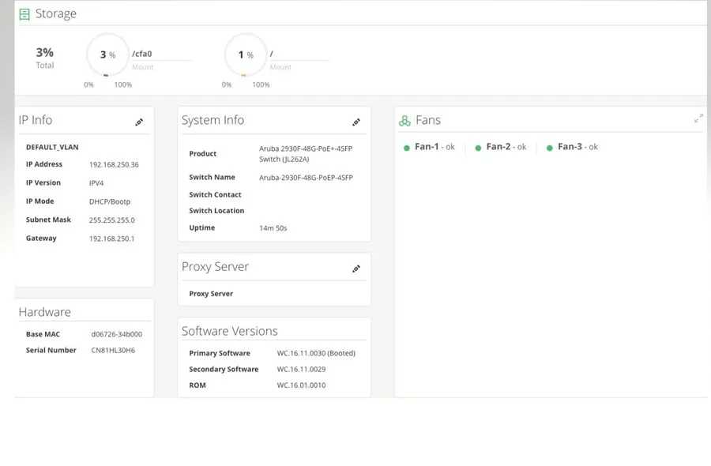
Task: Click the uptime value 14m 50s
Action: click(273, 228)
